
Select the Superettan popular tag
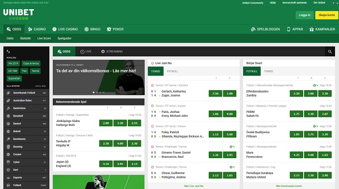tap(14, 79)
